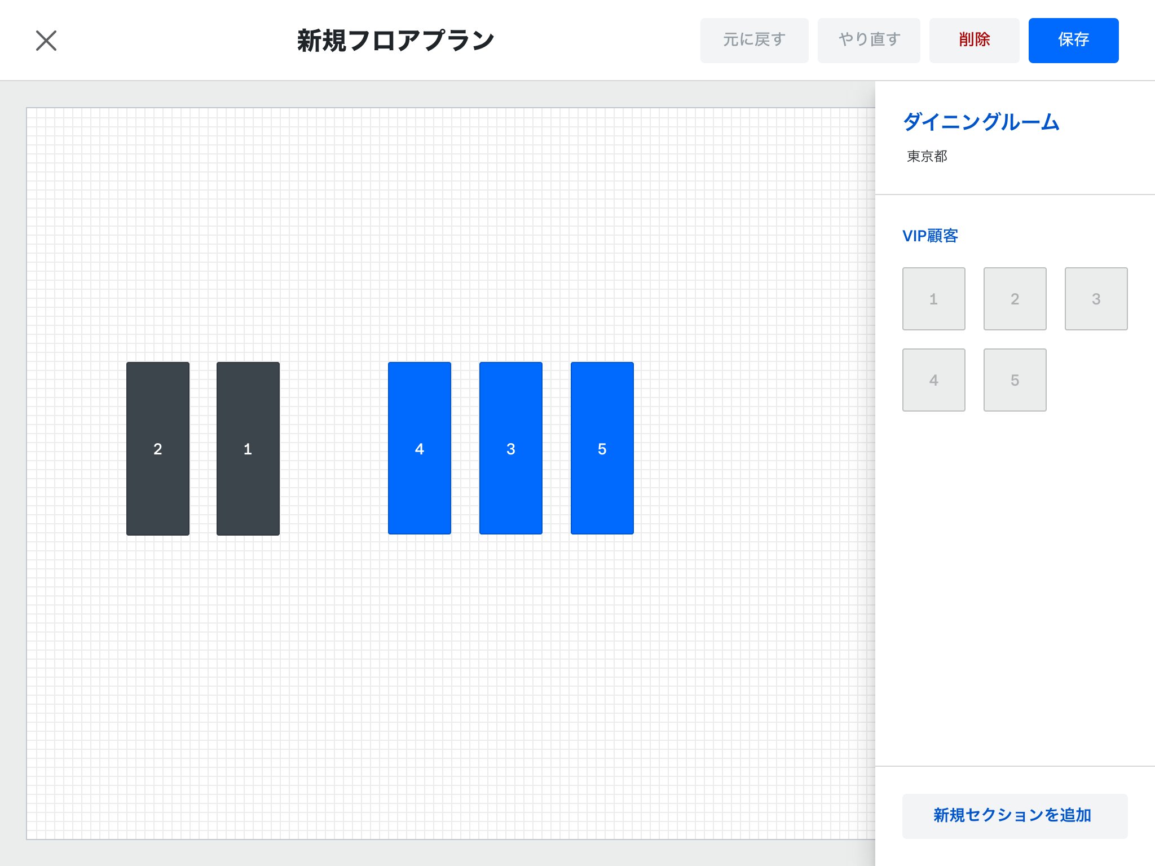Click the redo (やり直す) button
Screen dimensions: 1155x866
point(868,39)
